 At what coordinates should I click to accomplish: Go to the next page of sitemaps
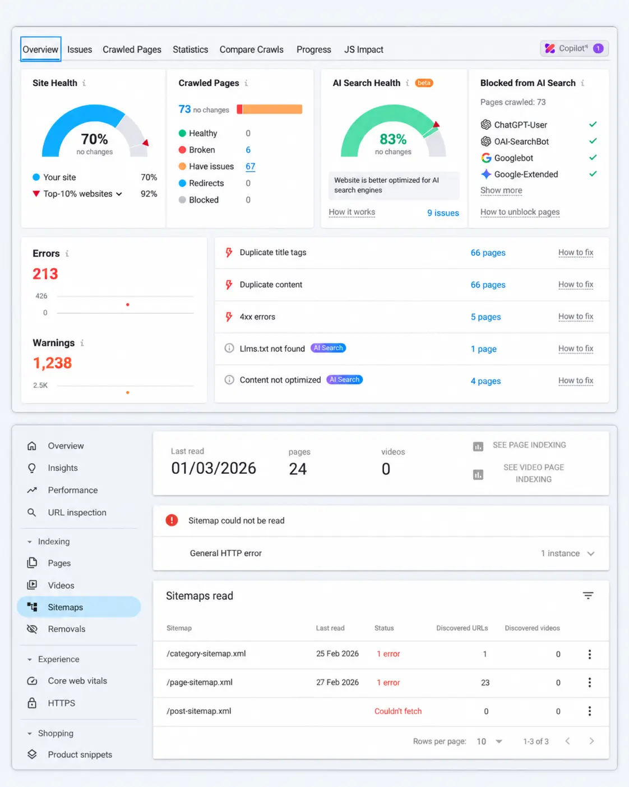[x=591, y=742]
